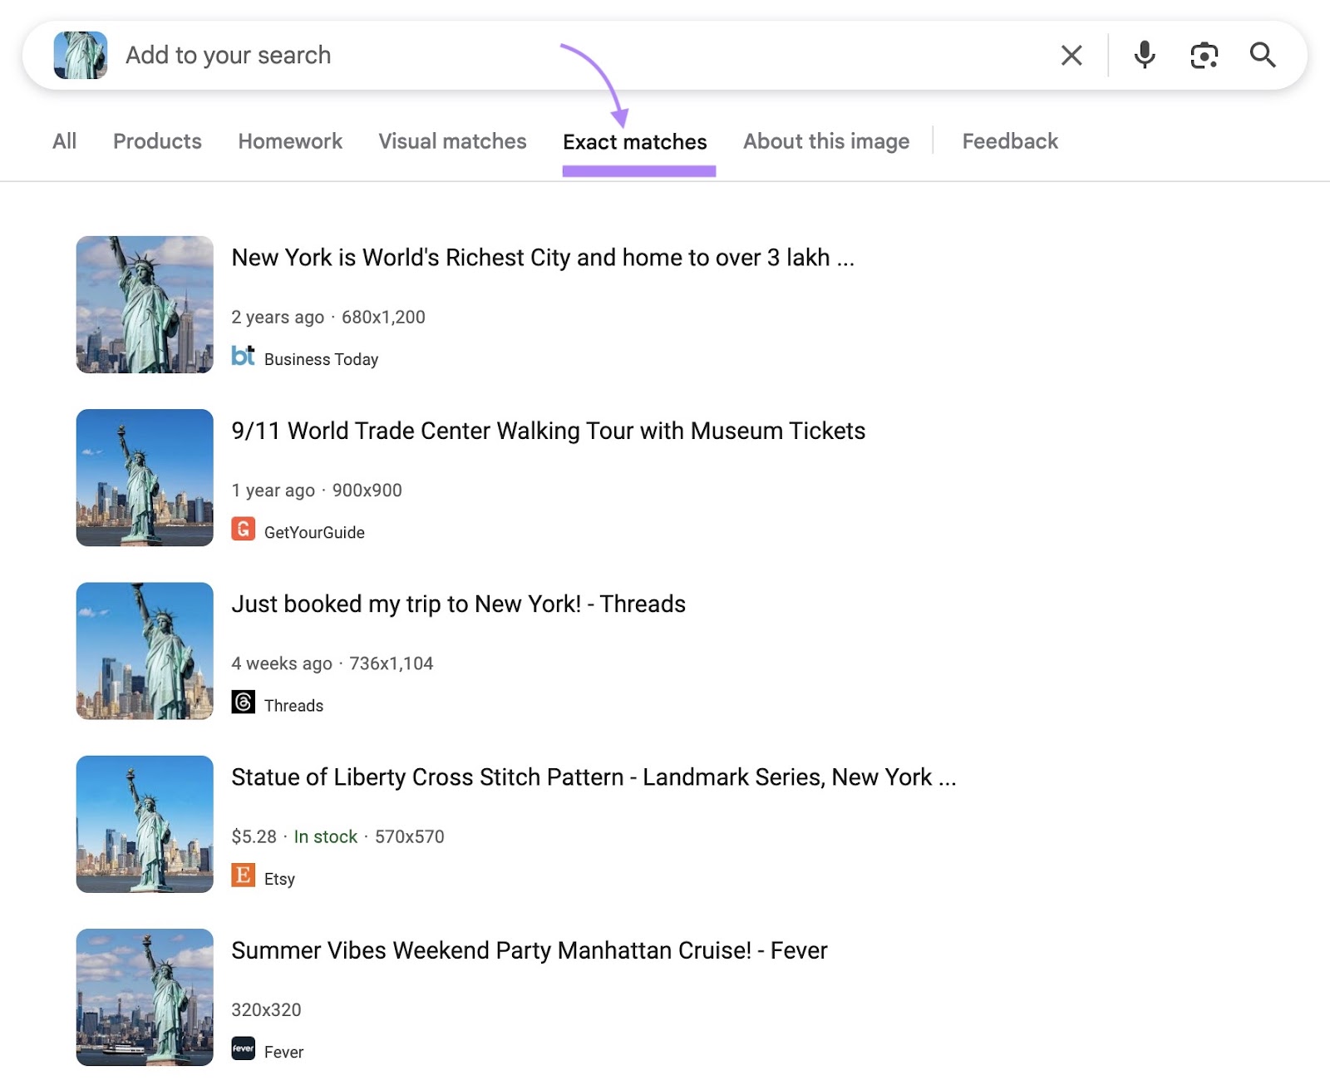Viewport: 1330px width, 1090px height.
Task: Open the Statue of Liberty Cross Stitch listing
Action: 594,777
